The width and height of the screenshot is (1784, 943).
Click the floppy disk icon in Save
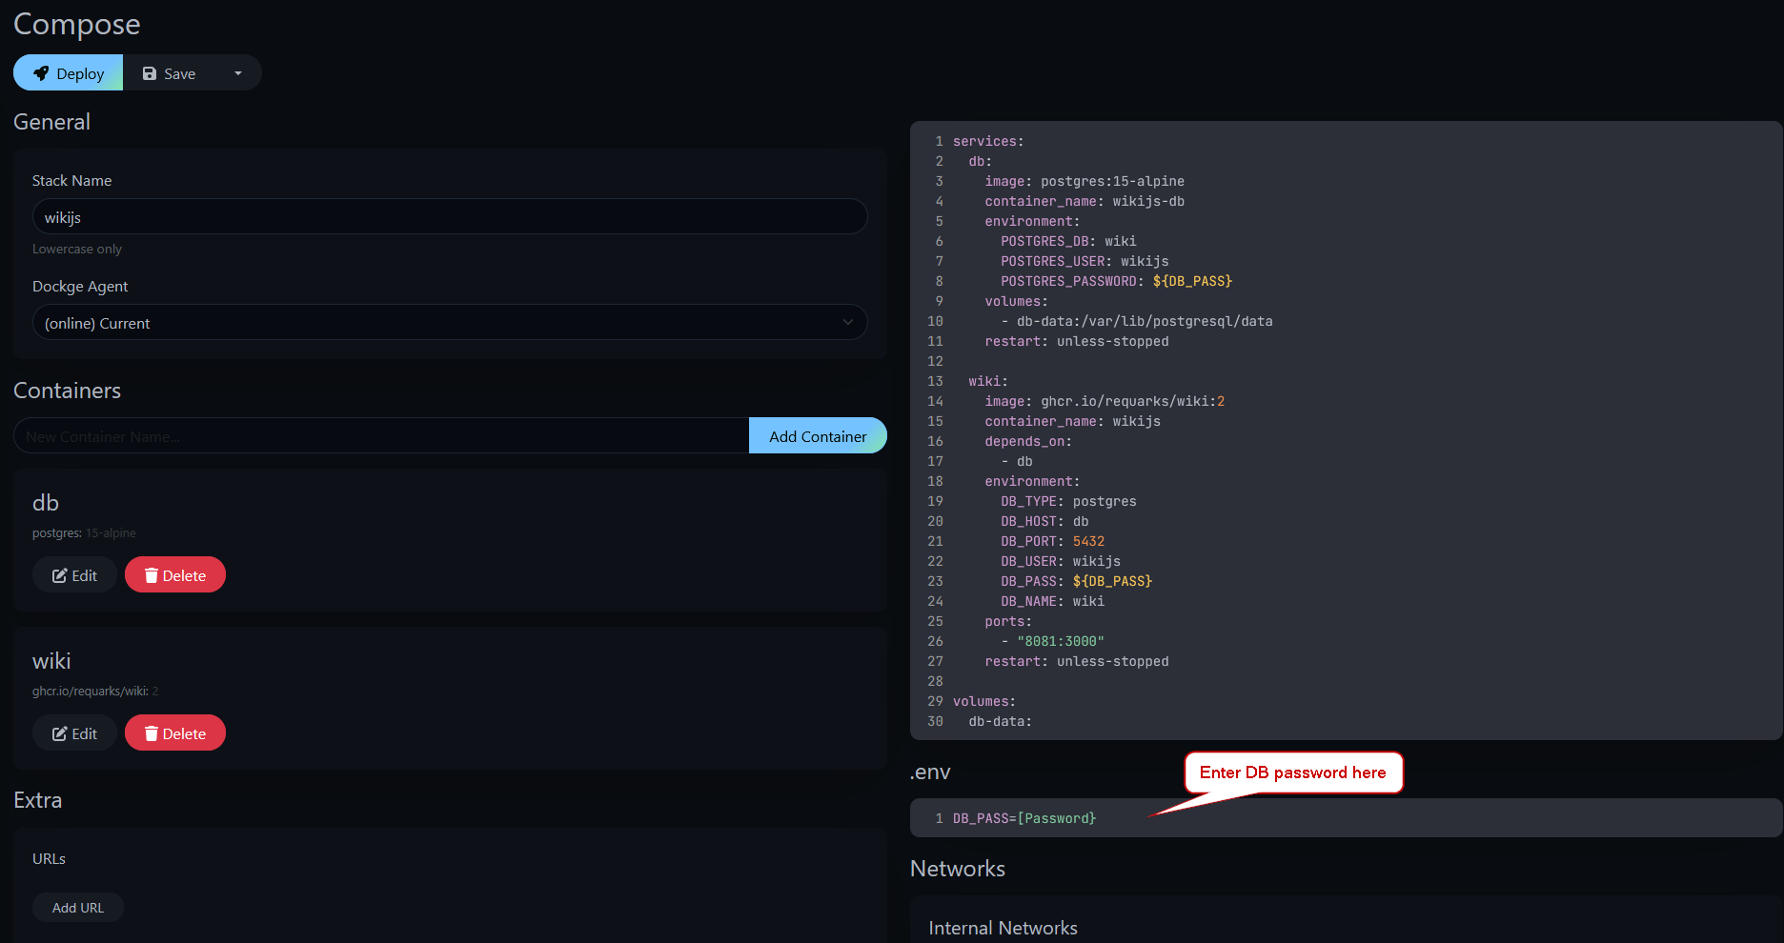pos(150,73)
